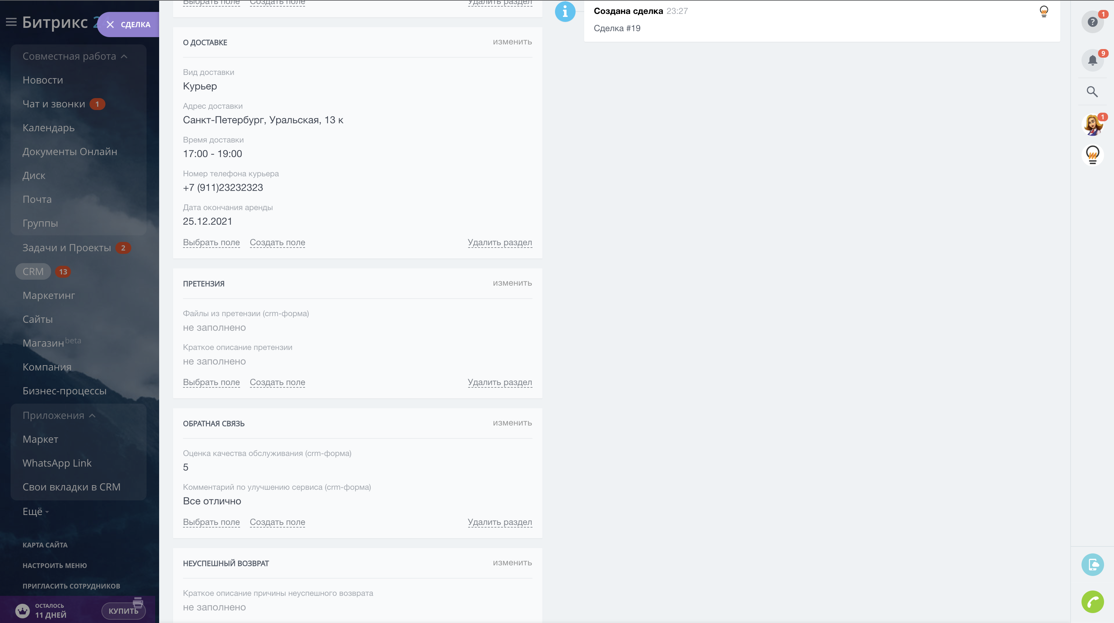
Task: Click изменить on the О ДОСТАВКЕ section
Action: click(x=512, y=42)
